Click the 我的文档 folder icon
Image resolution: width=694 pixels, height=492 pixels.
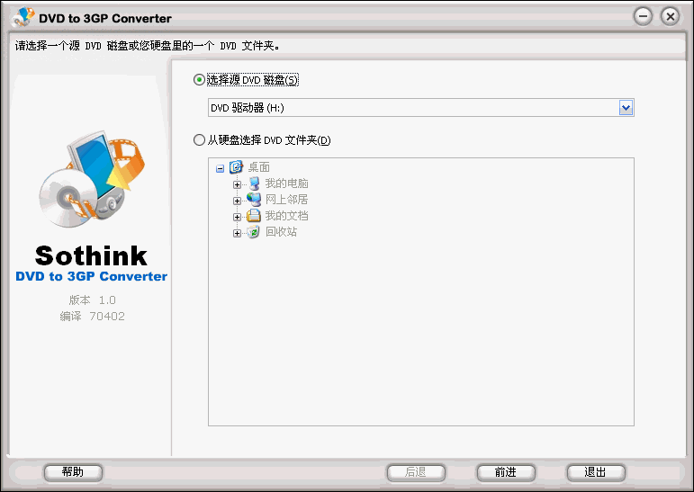click(x=254, y=216)
